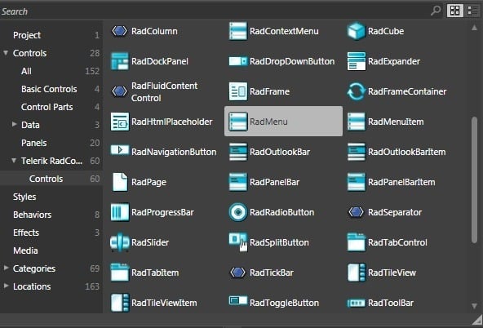Select the RadTabControl icon
483x328 pixels.
tap(356, 242)
